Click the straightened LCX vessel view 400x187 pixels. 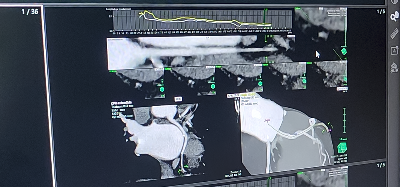click(200, 52)
